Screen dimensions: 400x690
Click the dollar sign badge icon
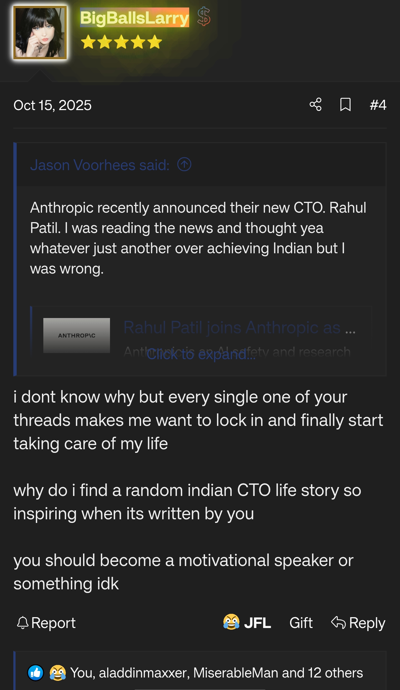[x=204, y=17]
